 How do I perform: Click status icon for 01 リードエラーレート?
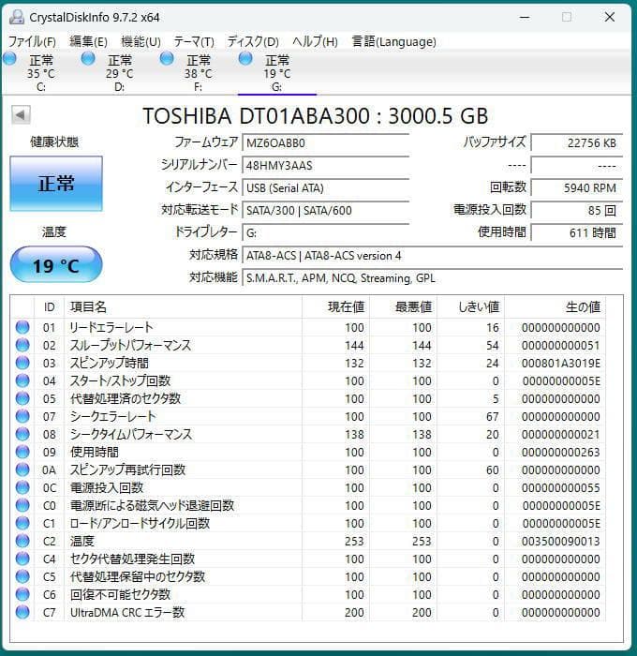click(x=22, y=327)
